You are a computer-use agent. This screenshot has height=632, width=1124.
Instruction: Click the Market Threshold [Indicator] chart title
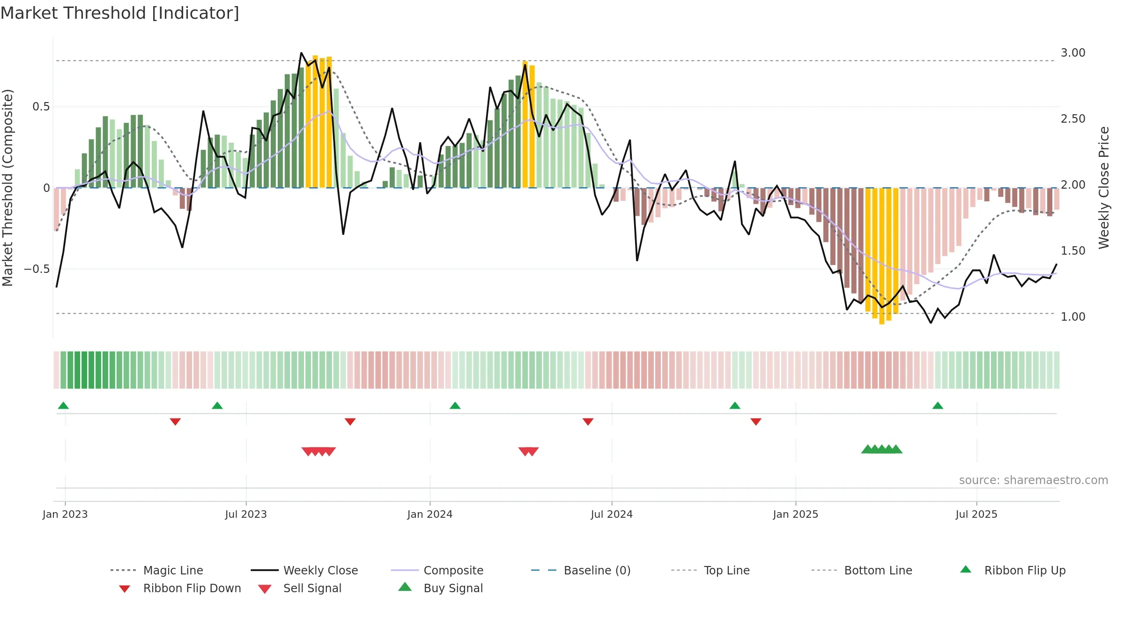(x=120, y=13)
